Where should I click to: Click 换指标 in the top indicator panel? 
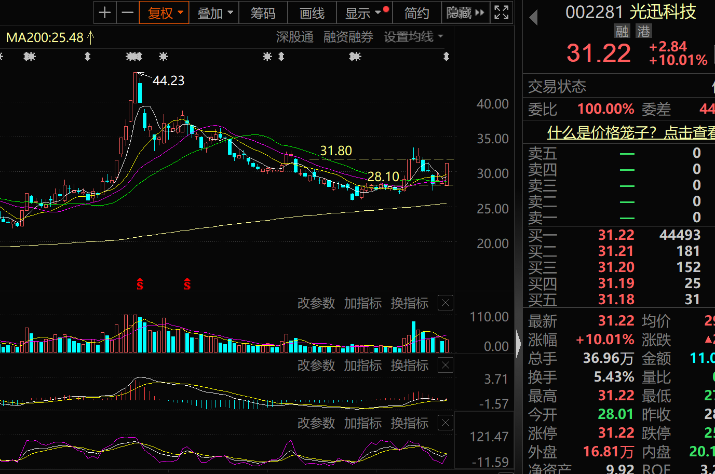coord(410,303)
